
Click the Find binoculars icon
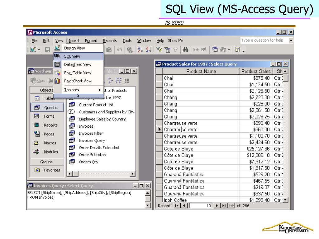point(185,50)
